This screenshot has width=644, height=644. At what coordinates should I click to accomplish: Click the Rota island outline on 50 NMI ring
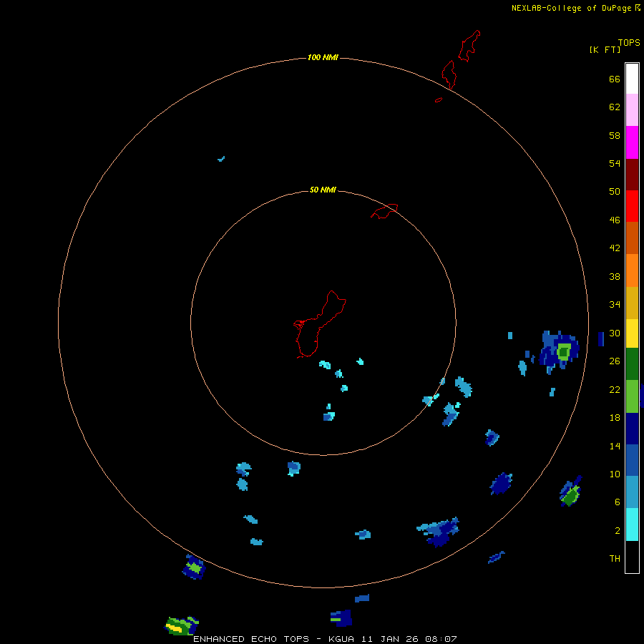point(384,211)
